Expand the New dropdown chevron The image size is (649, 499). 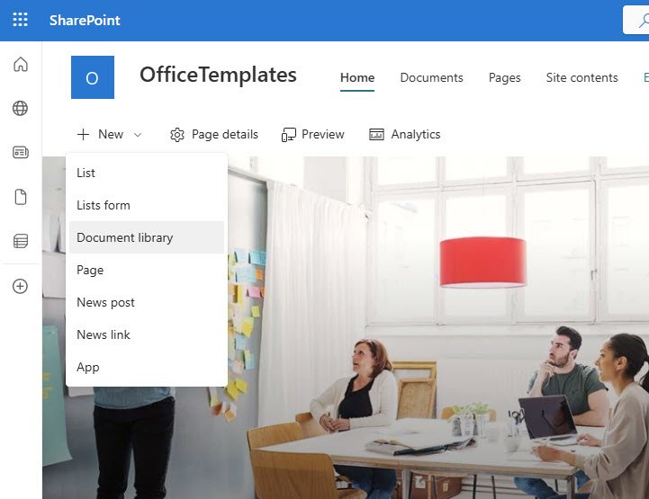pos(138,135)
